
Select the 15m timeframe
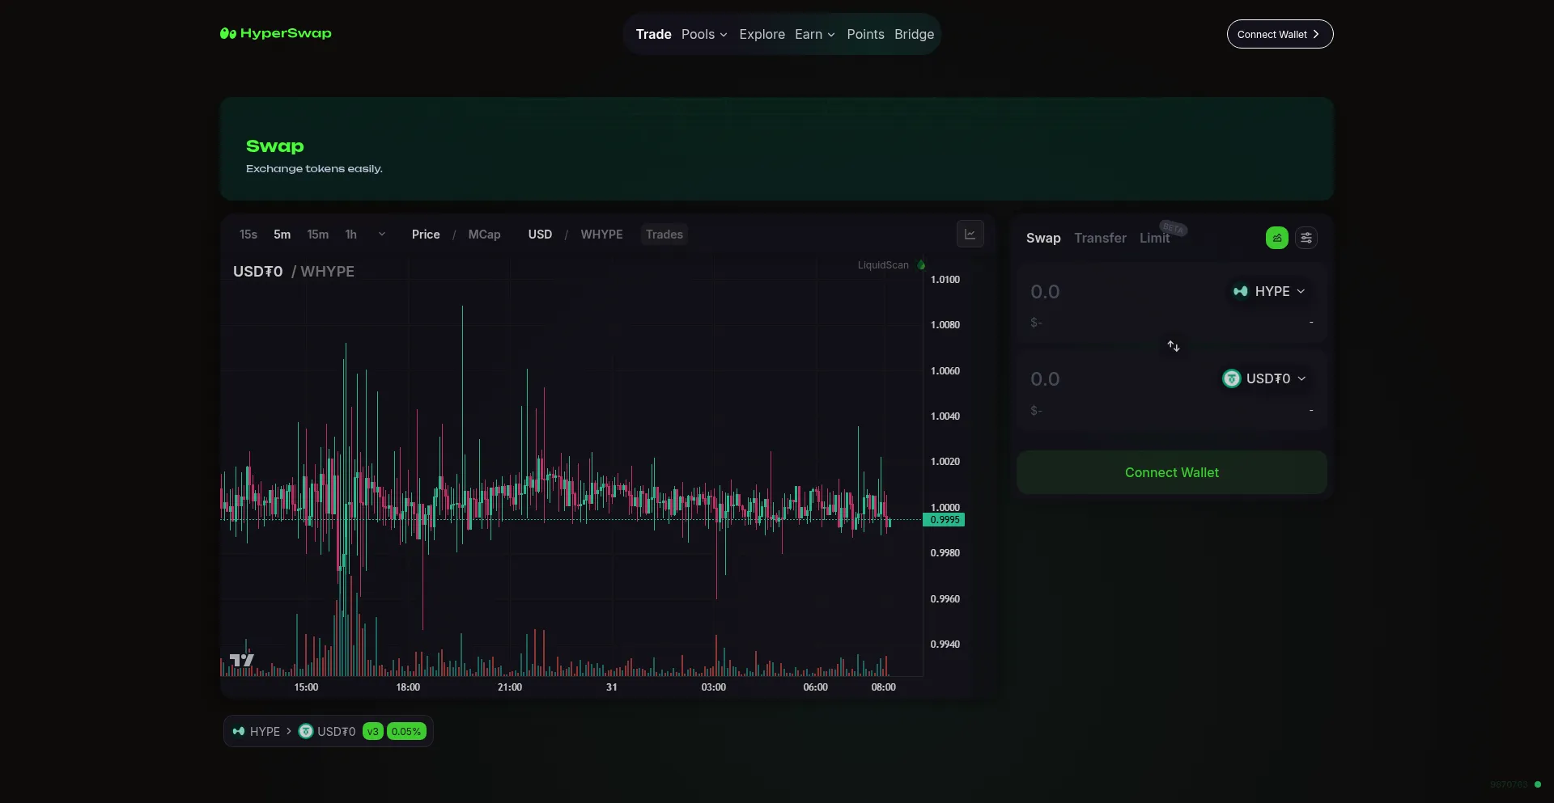tap(317, 235)
